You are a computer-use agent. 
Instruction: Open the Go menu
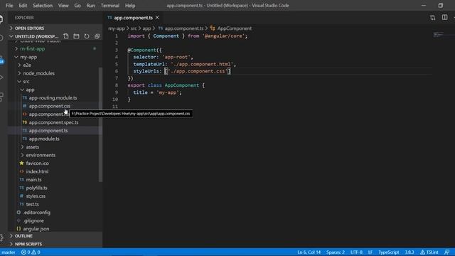(77, 6)
